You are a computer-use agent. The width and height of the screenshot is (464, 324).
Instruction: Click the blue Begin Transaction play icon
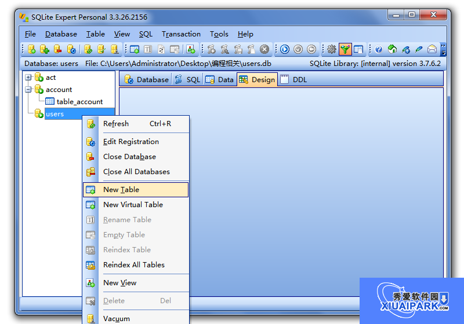click(285, 49)
